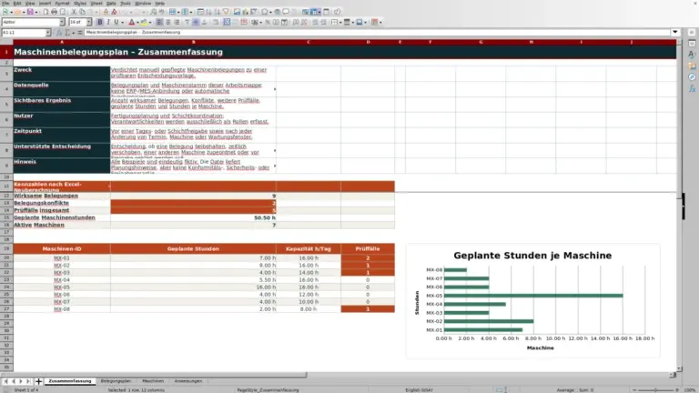Click the AutoFilter funnel icon

pyautogui.click(x=226, y=12)
